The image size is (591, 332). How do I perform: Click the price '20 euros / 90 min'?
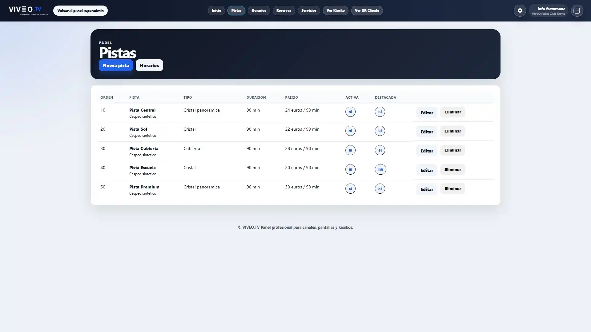pos(302,168)
